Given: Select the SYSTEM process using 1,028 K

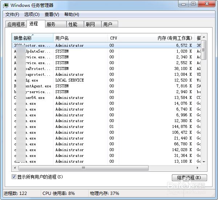Looking at the screenshot, I should (x=106, y=51).
